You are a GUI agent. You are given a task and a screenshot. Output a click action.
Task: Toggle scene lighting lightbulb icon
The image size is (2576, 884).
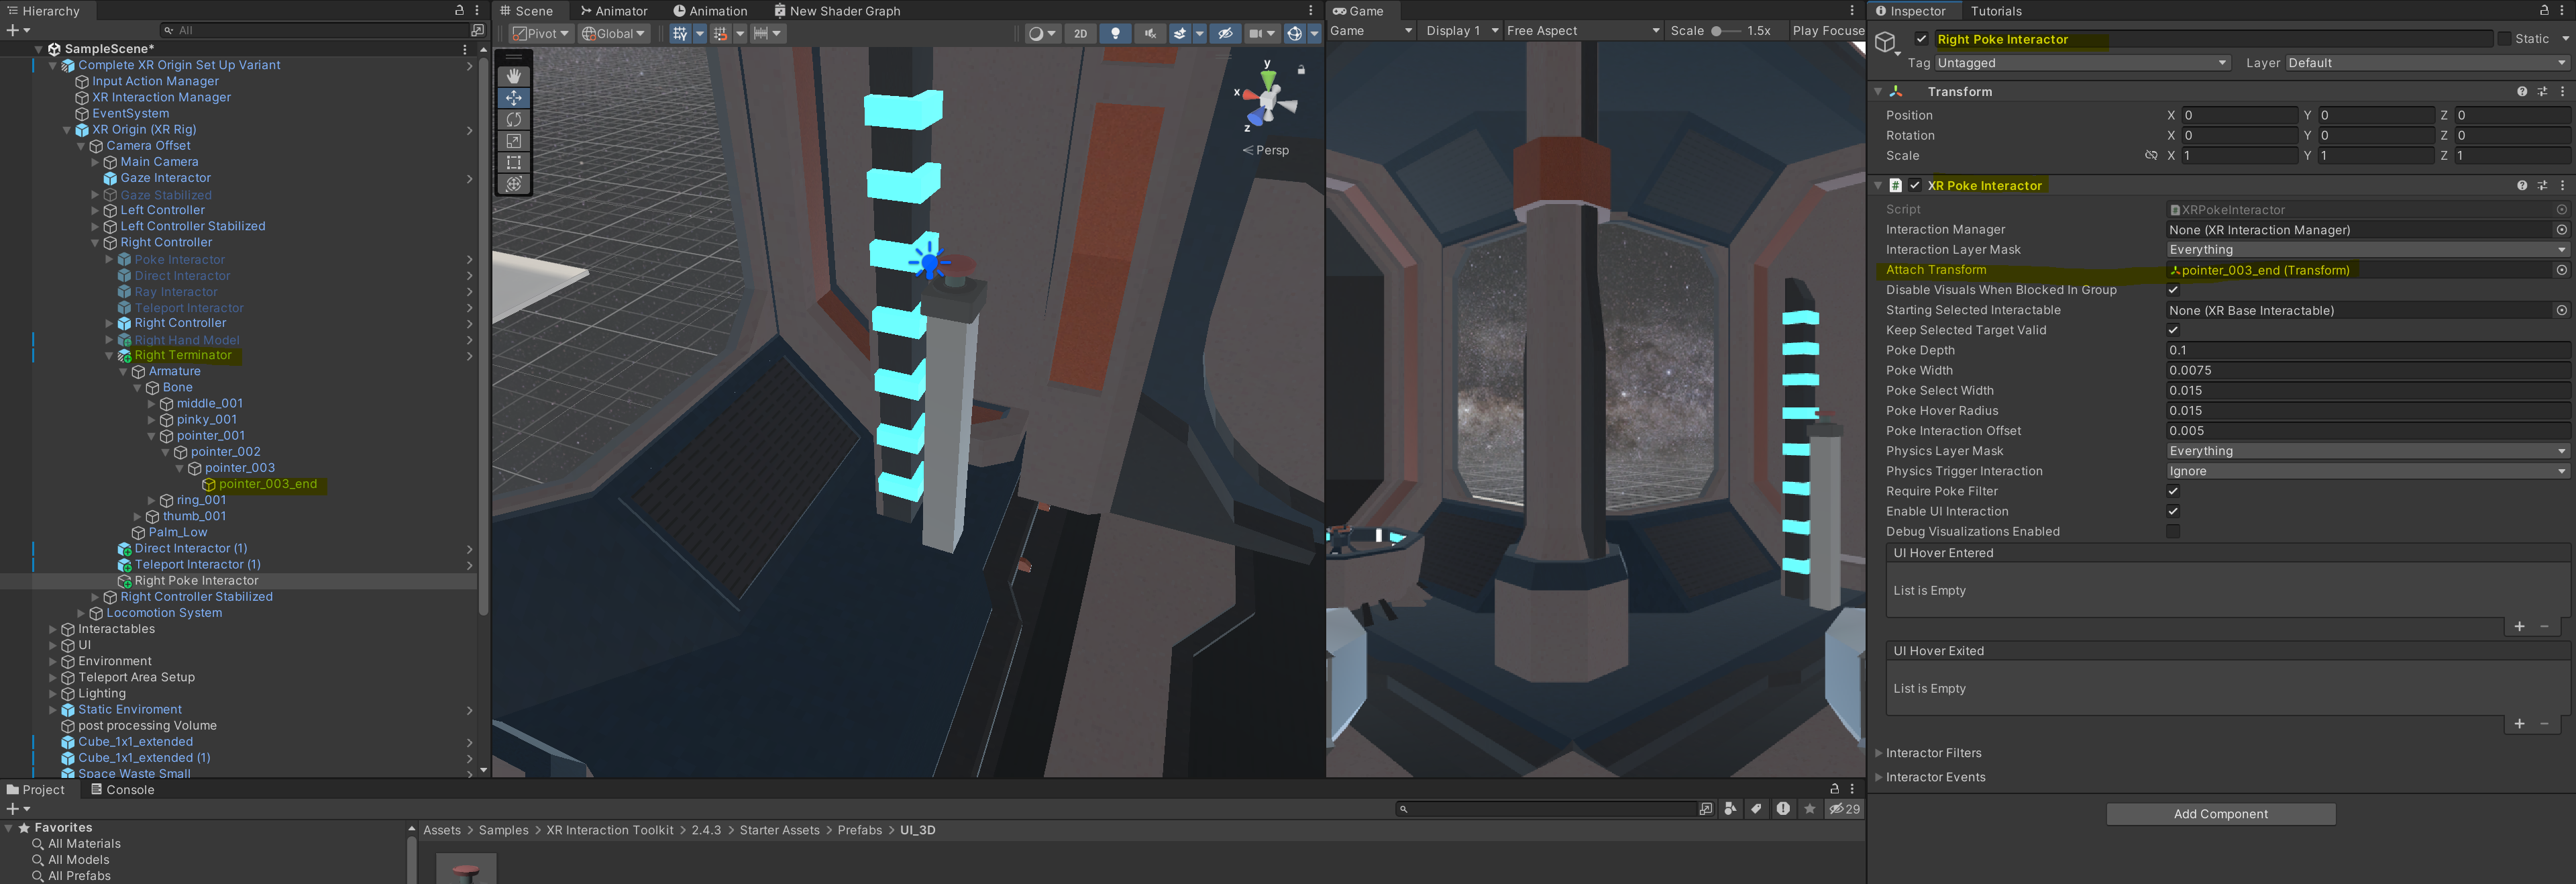1116,33
